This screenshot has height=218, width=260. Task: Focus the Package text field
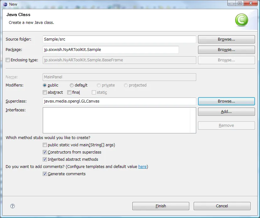click(x=111, y=50)
